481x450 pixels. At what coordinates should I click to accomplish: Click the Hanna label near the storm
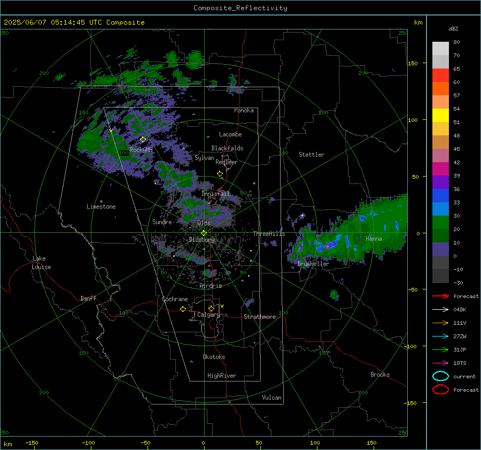pyautogui.click(x=374, y=239)
